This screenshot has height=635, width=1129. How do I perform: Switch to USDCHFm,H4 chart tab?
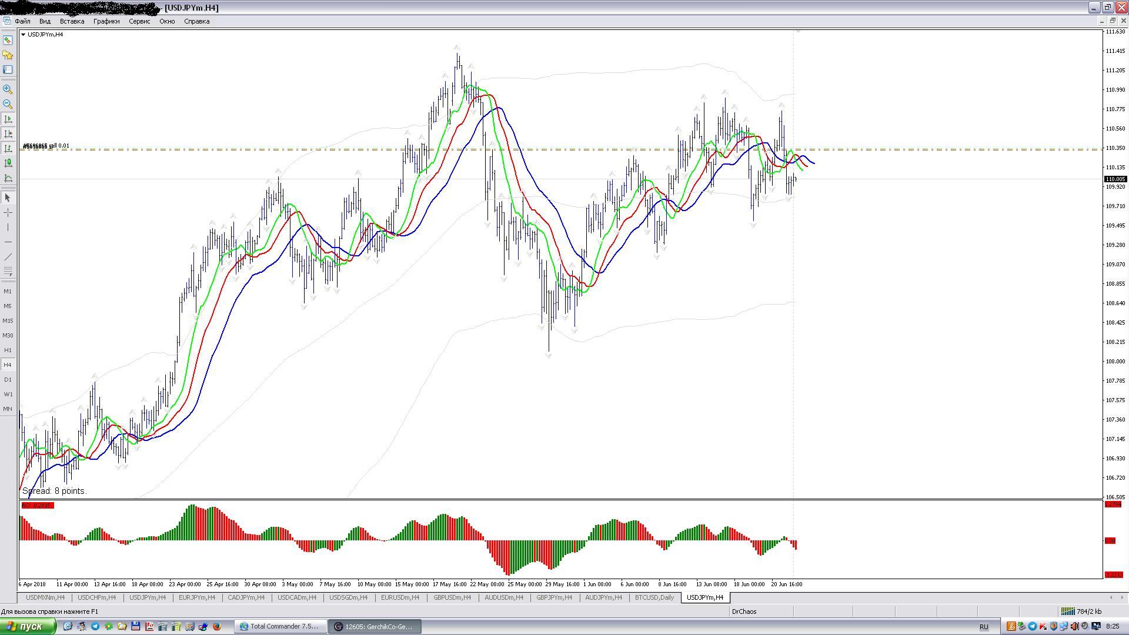click(x=97, y=597)
